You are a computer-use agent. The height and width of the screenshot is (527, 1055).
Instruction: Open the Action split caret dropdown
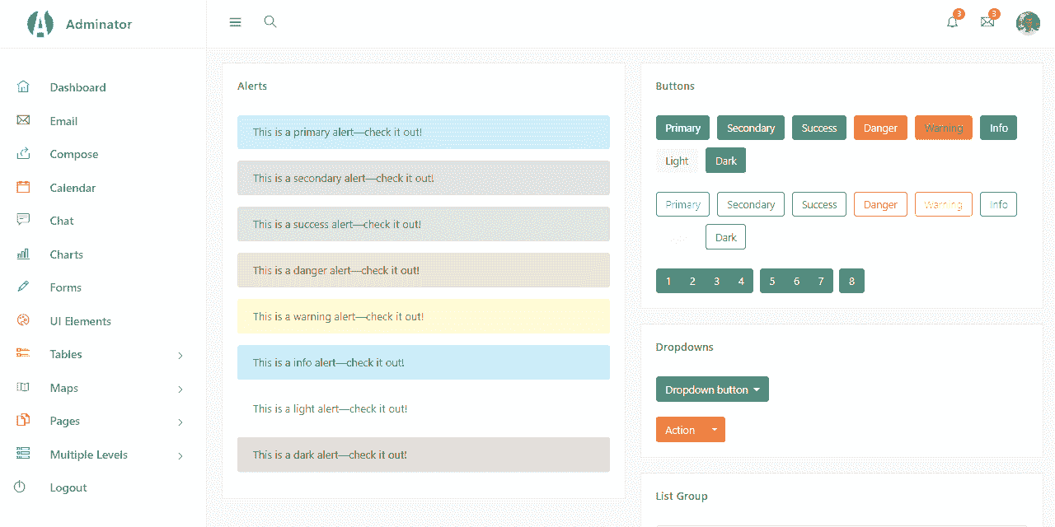[715, 430]
